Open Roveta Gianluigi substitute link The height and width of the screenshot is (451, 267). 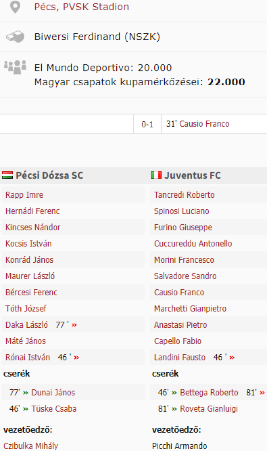coord(209,409)
